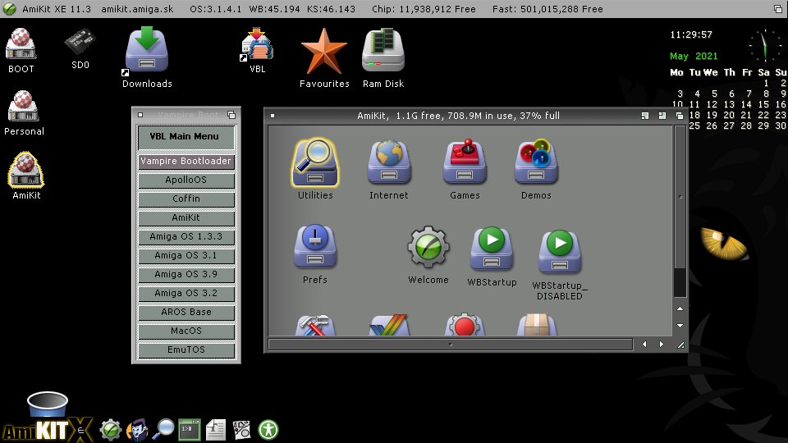
Task: Open the shell terminal icon in the dock
Action: coord(190,430)
